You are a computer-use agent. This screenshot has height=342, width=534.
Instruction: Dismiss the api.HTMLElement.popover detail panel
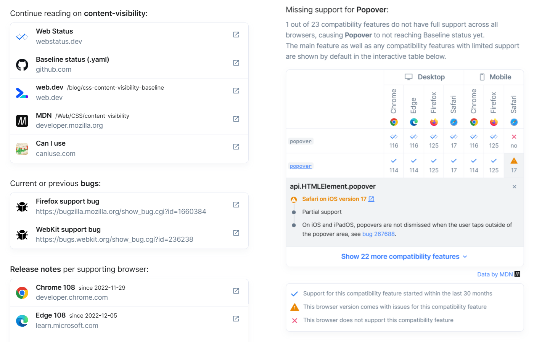[514, 186]
